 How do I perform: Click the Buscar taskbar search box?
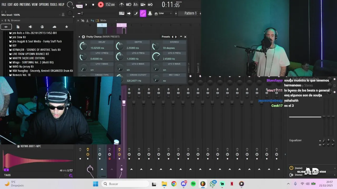[x=125, y=184]
